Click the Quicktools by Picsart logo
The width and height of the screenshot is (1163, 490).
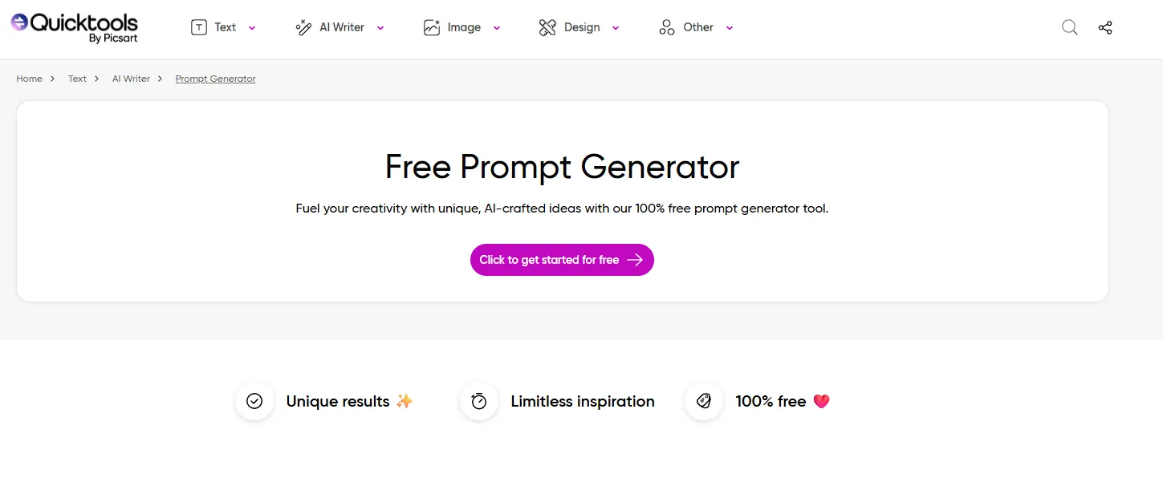point(74,27)
